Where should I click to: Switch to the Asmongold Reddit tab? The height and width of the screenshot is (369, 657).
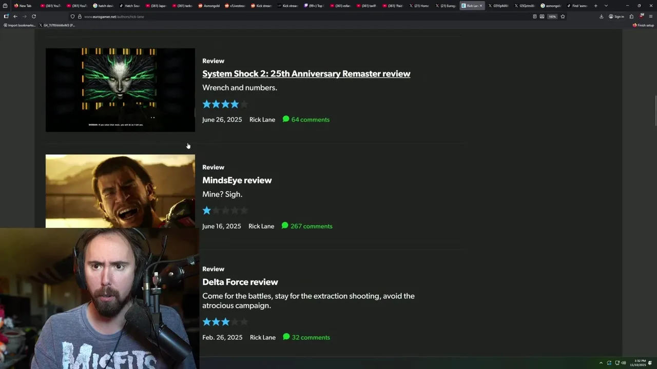click(209, 6)
